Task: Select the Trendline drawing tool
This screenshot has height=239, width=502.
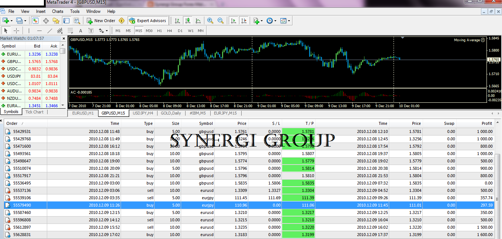Action: click(50, 31)
